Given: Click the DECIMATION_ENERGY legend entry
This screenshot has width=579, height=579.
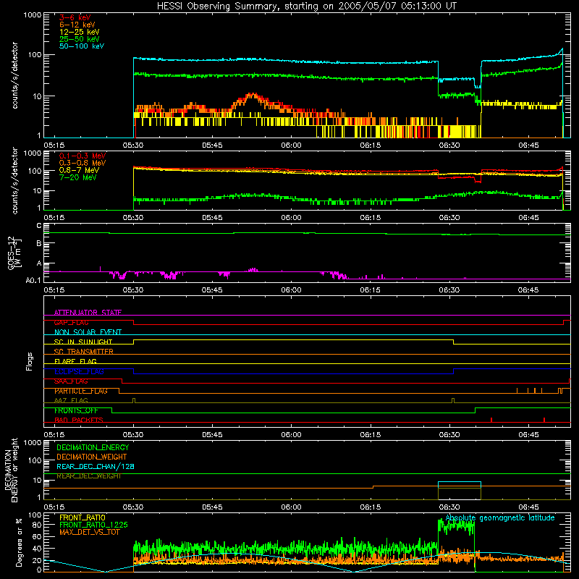Looking at the screenshot, I should coord(93,447).
